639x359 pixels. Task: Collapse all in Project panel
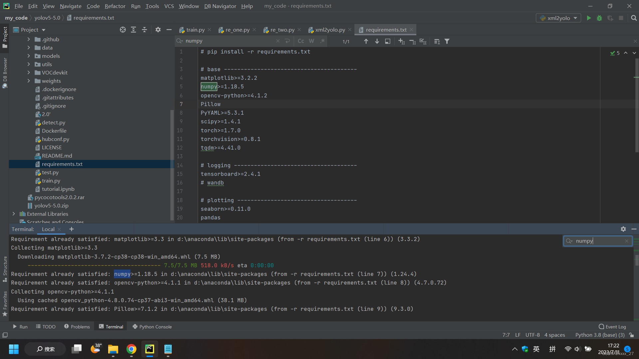point(144,30)
